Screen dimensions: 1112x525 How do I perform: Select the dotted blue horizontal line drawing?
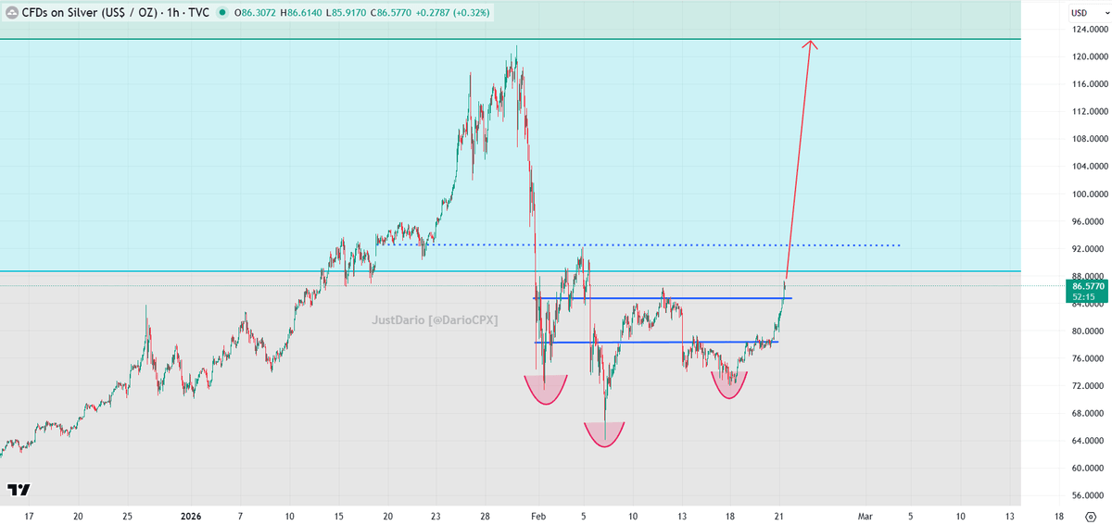[639, 245]
